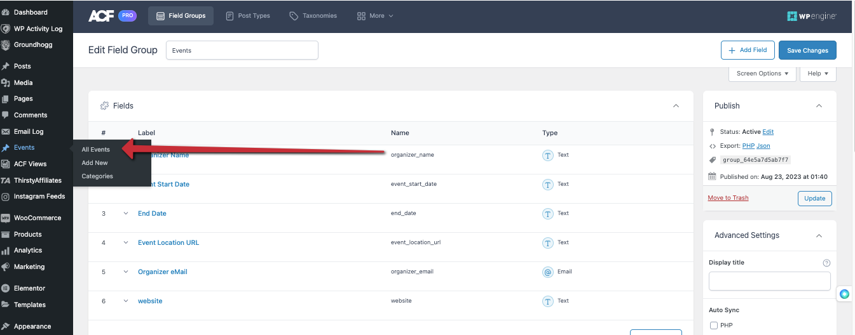Click the Json export link
This screenshot has width=855, height=335.
tap(763, 146)
